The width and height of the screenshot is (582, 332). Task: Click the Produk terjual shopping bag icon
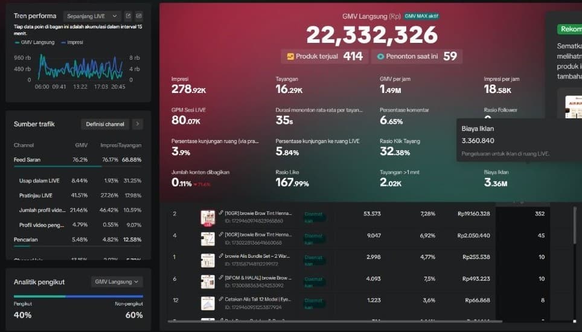pyautogui.click(x=290, y=56)
